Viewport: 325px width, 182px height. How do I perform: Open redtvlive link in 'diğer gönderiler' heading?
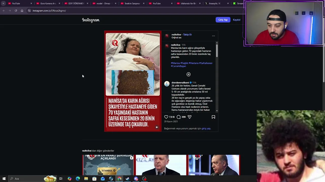point(87,151)
